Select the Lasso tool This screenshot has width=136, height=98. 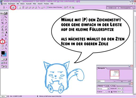point(2,20)
